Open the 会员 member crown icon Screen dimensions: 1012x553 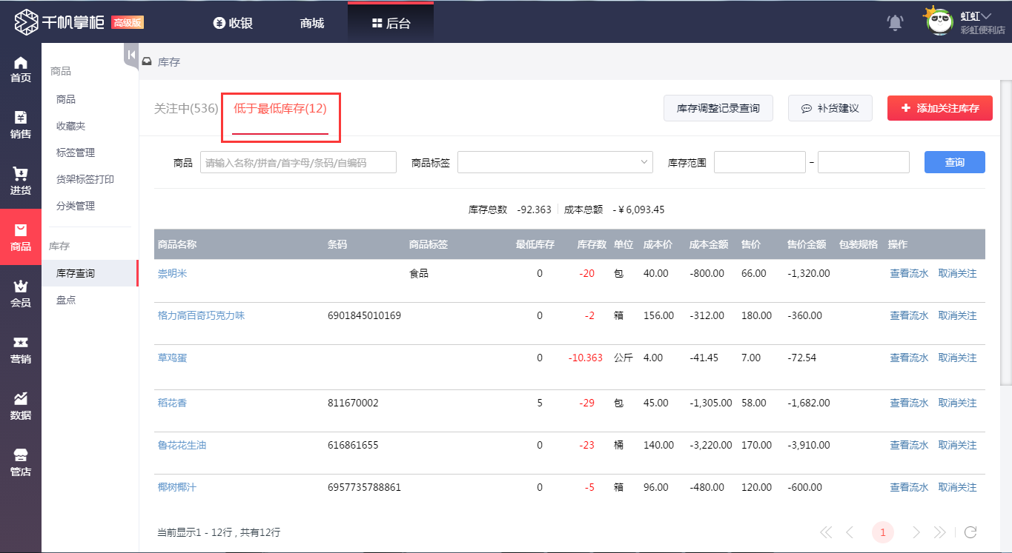[x=21, y=293]
